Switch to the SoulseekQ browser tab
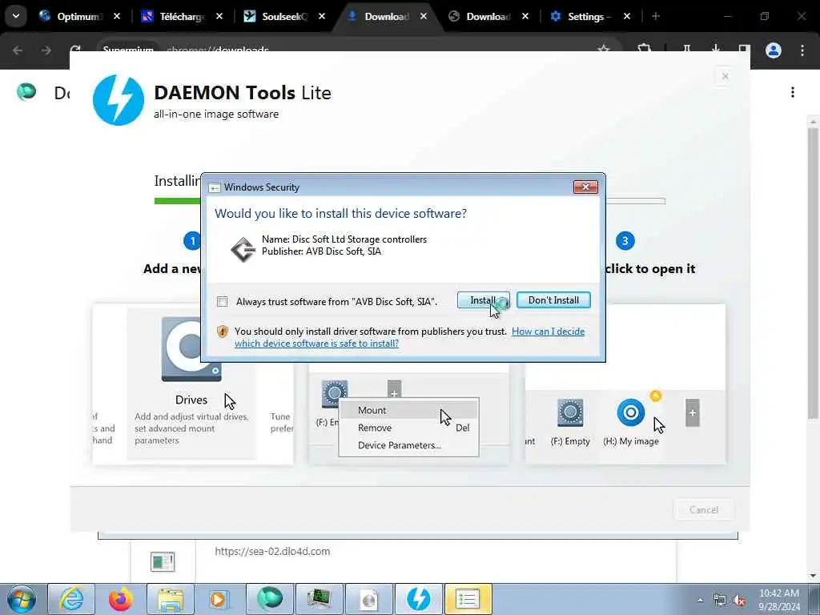Screen dimensions: 820x615 (283, 17)
